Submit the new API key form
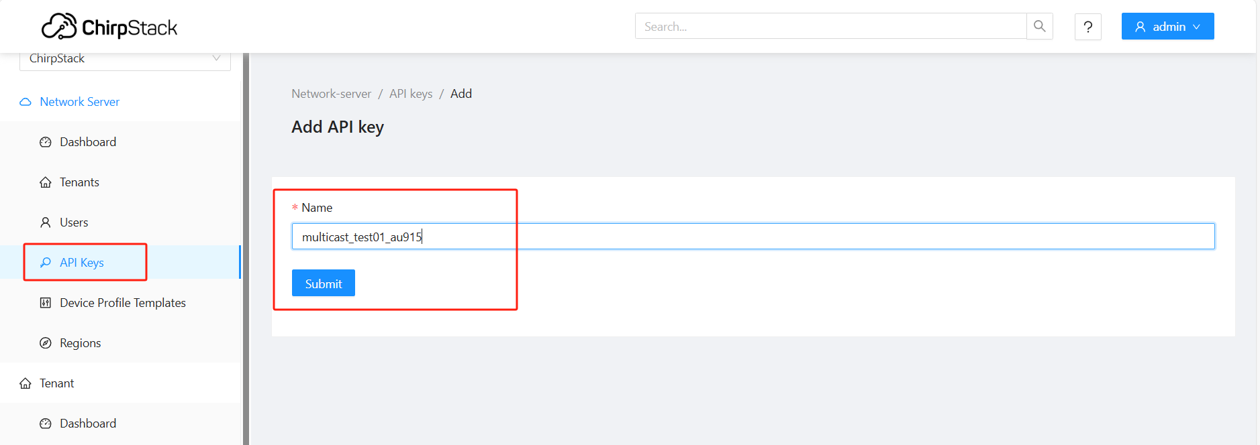The width and height of the screenshot is (1260, 445). (324, 283)
